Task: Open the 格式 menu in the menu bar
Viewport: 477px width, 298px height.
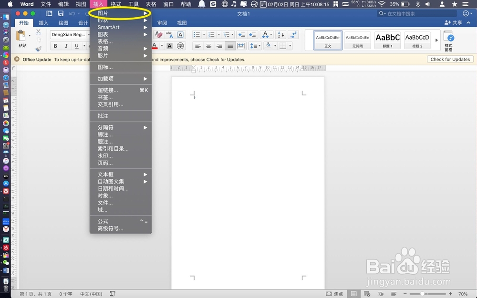Action: point(116,4)
